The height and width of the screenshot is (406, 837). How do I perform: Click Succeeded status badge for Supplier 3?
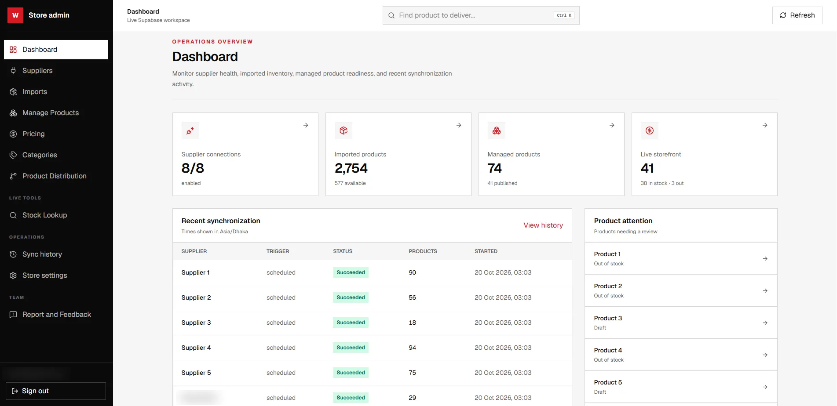(351, 323)
